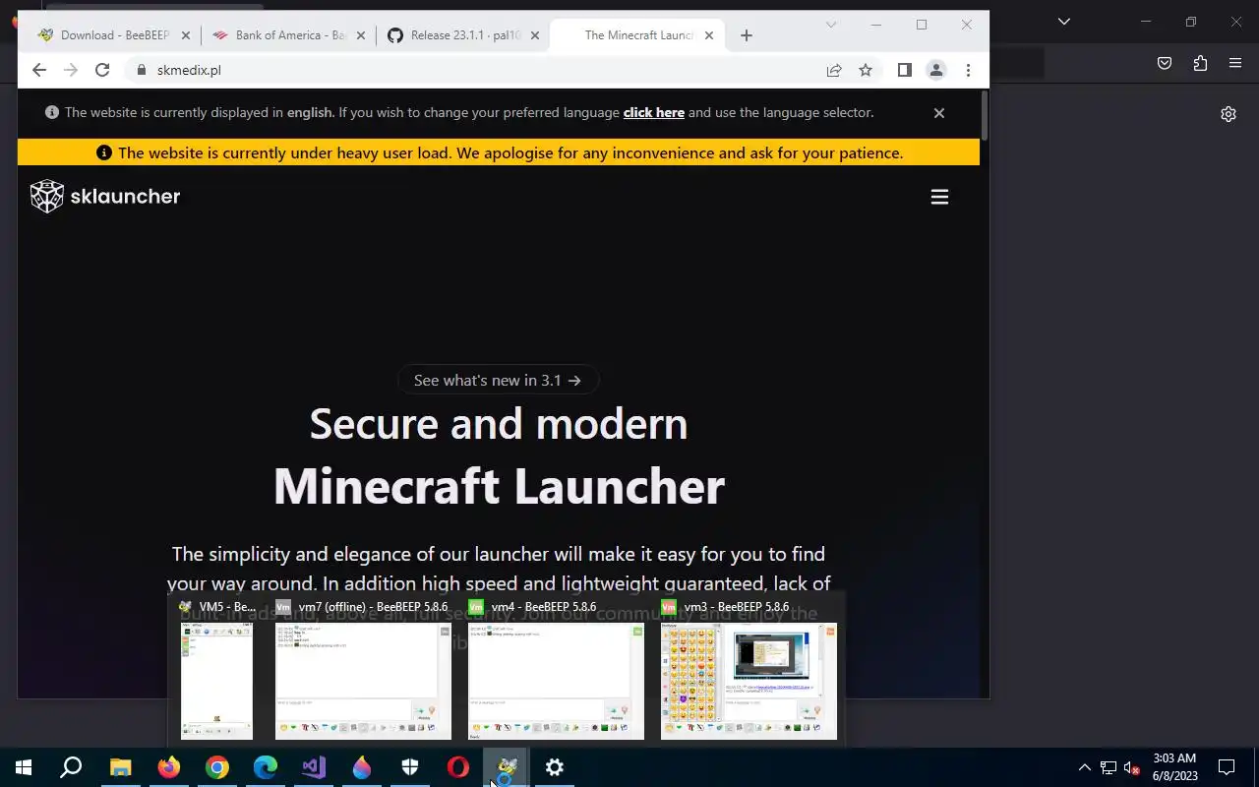Switch to the Download - BeeBEEP tab
The height and width of the screenshot is (787, 1259).
113,35
